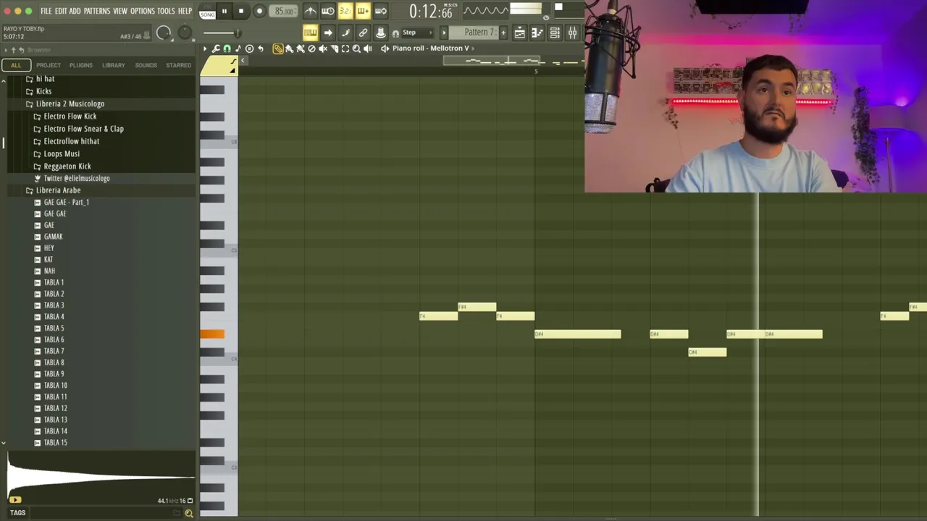Screen dimensions: 927x521
Task: Select the Draw pencil tool
Action: (x=278, y=48)
